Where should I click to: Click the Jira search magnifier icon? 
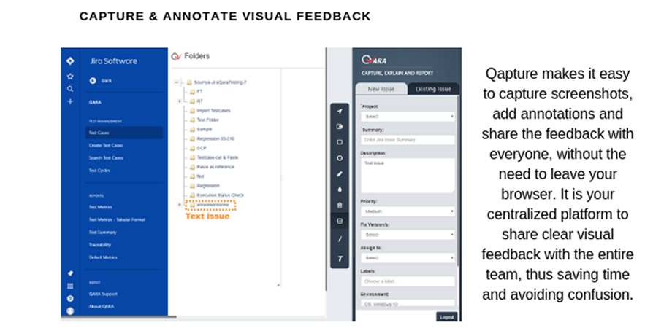70,90
